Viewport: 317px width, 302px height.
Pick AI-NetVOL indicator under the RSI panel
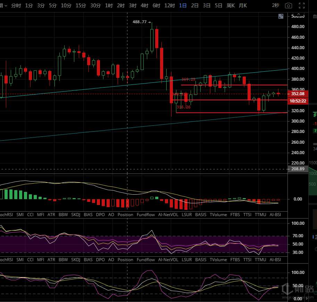point(168,260)
